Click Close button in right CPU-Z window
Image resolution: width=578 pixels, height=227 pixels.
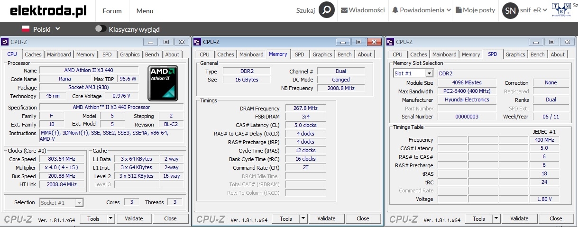556,218
